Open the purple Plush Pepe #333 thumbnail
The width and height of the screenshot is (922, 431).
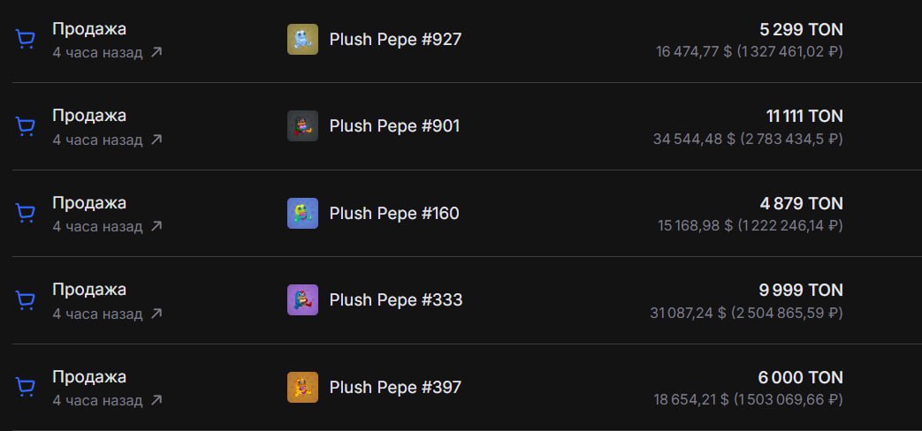[303, 300]
